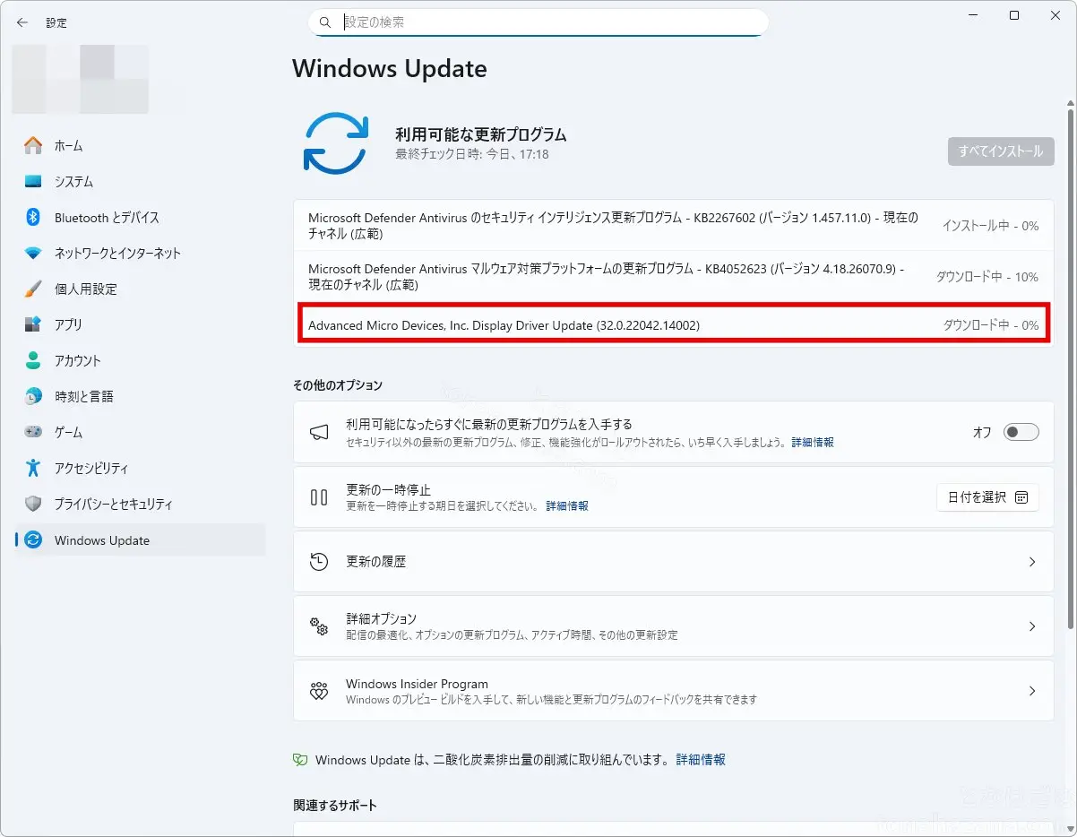Expand Windows Insider Program chevron

click(x=1032, y=691)
